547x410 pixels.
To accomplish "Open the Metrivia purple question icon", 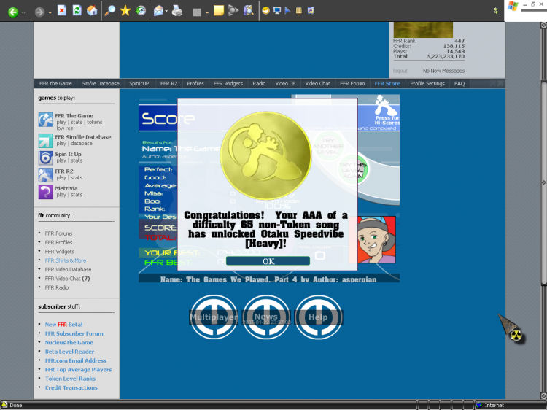I will tap(45, 191).
